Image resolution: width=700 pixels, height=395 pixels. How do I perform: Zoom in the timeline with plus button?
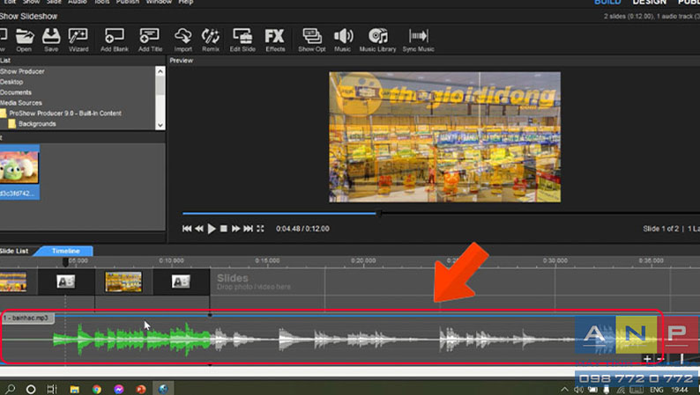point(647,358)
